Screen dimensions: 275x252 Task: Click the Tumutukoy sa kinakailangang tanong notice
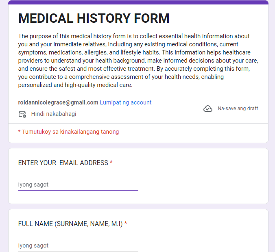coord(68,132)
